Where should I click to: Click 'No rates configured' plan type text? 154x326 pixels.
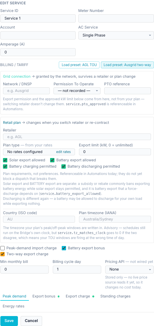pos(25,152)
